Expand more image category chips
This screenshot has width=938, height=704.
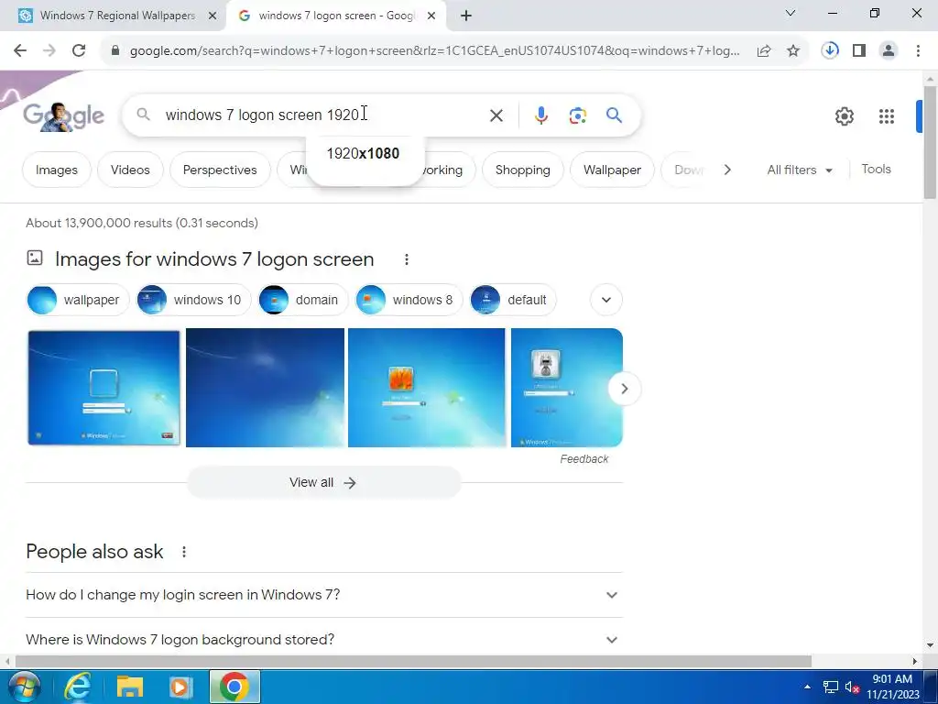click(x=606, y=300)
